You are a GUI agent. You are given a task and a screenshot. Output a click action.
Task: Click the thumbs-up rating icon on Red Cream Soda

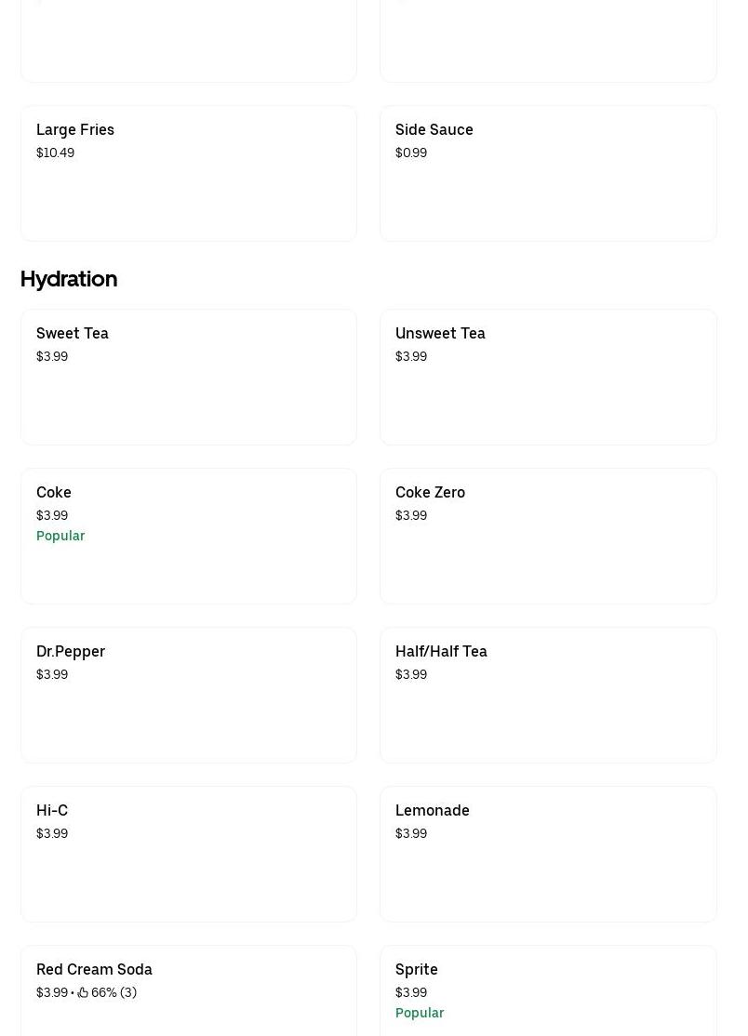83,992
